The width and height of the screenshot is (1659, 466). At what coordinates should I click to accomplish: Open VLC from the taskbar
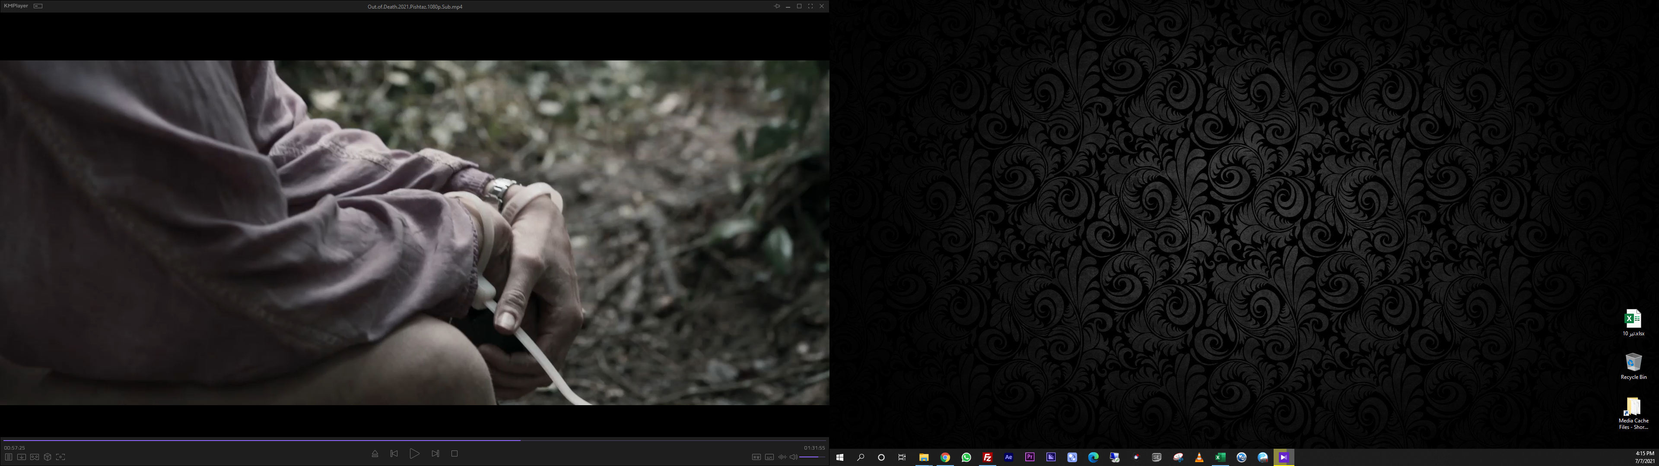pos(1199,458)
